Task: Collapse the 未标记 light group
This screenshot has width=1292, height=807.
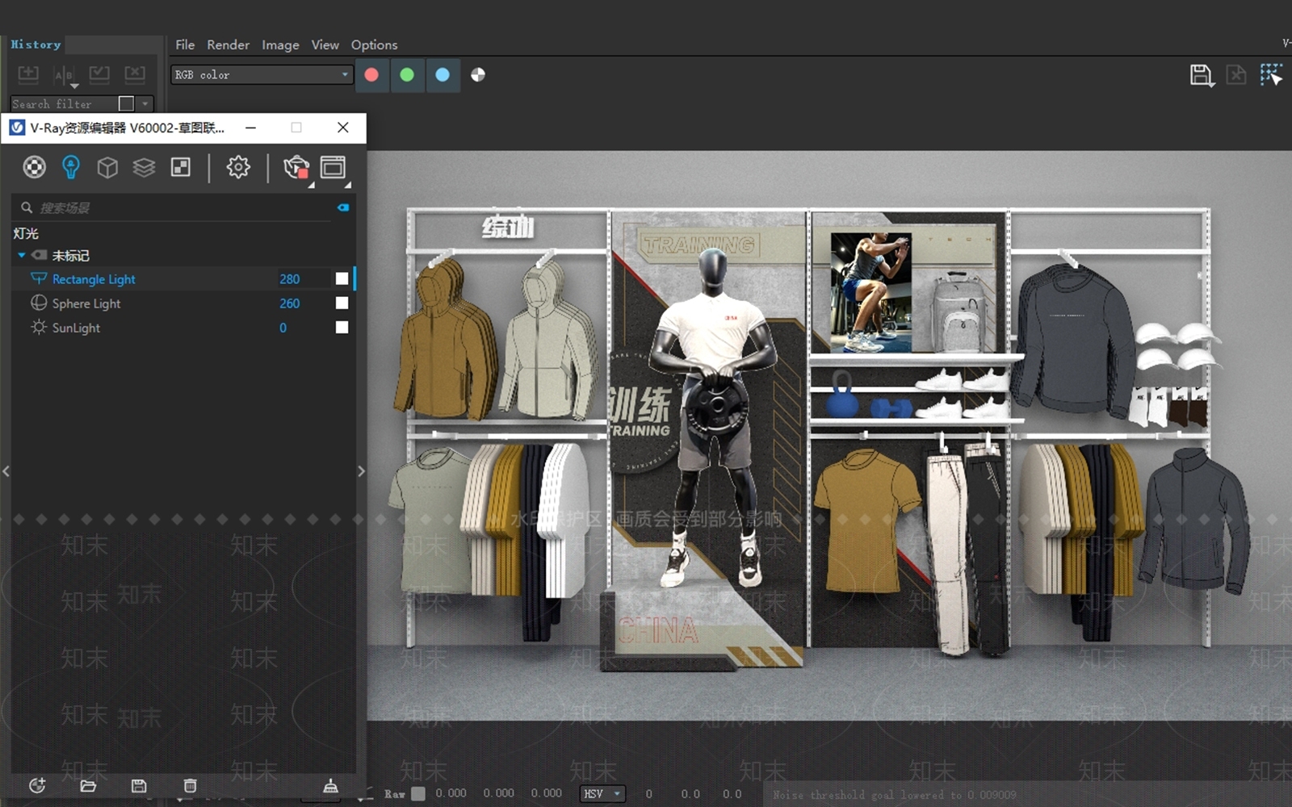Action: click(x=22, y=255)
